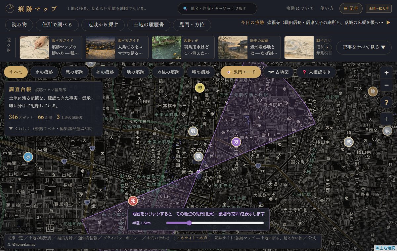The height and width of the screenshot is (251, 397).
Task: Focus the 地名・住所・キーワード search field
Action: pyautogui.click(x=217, y=9)
